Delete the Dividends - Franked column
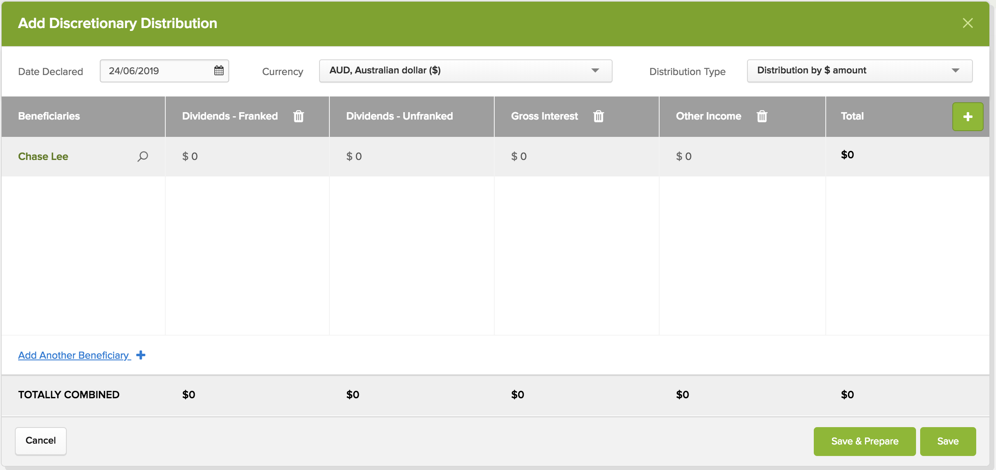The image size is (996, 470). click(298, 116)
